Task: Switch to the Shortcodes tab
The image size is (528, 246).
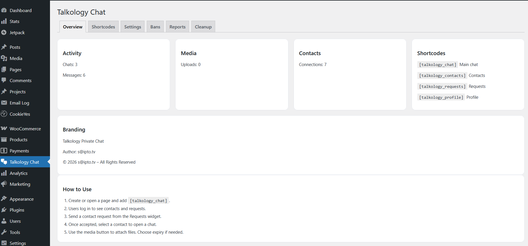Action: point(103,27)
